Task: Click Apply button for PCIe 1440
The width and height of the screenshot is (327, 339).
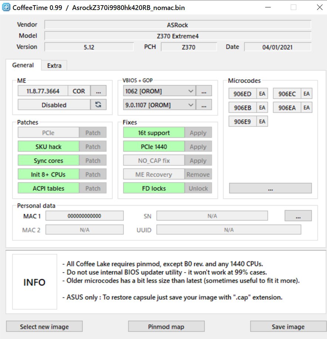Action: 198,146
